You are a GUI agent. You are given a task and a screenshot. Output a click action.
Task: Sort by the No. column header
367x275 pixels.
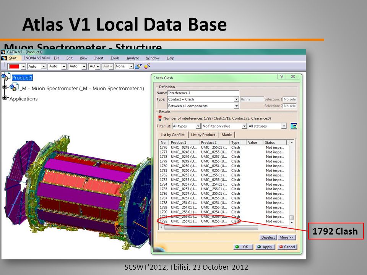[x=164, y=142]
